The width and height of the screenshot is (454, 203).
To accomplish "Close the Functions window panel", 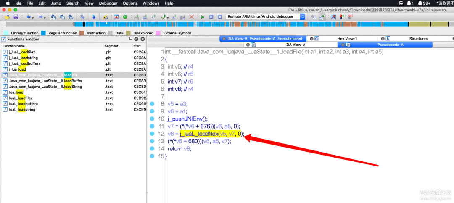I will [x=142, y=39].
